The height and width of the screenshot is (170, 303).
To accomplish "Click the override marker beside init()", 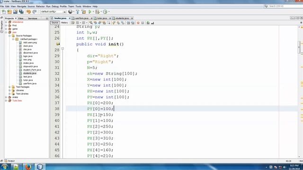I will (x=58, y=44).
